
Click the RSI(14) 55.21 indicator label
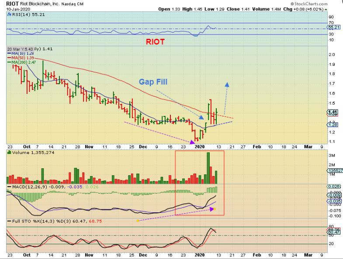pos(28,15)
